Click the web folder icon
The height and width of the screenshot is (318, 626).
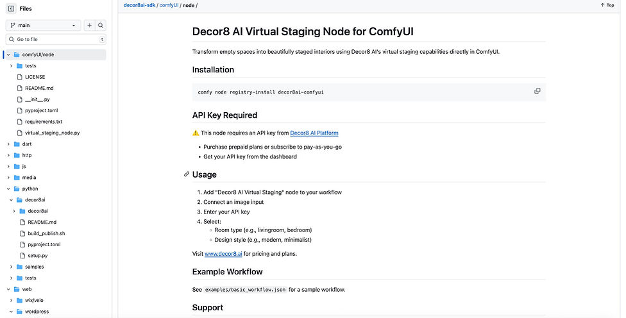(17, 289)
